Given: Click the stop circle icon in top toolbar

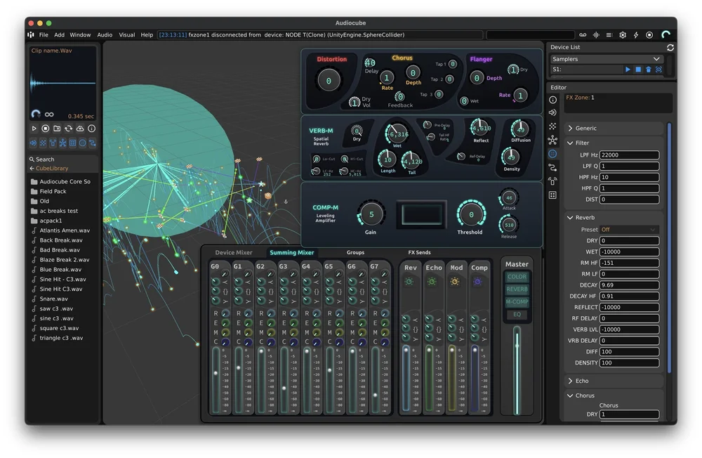Looking at the screenshot, I should coord(649,34).
